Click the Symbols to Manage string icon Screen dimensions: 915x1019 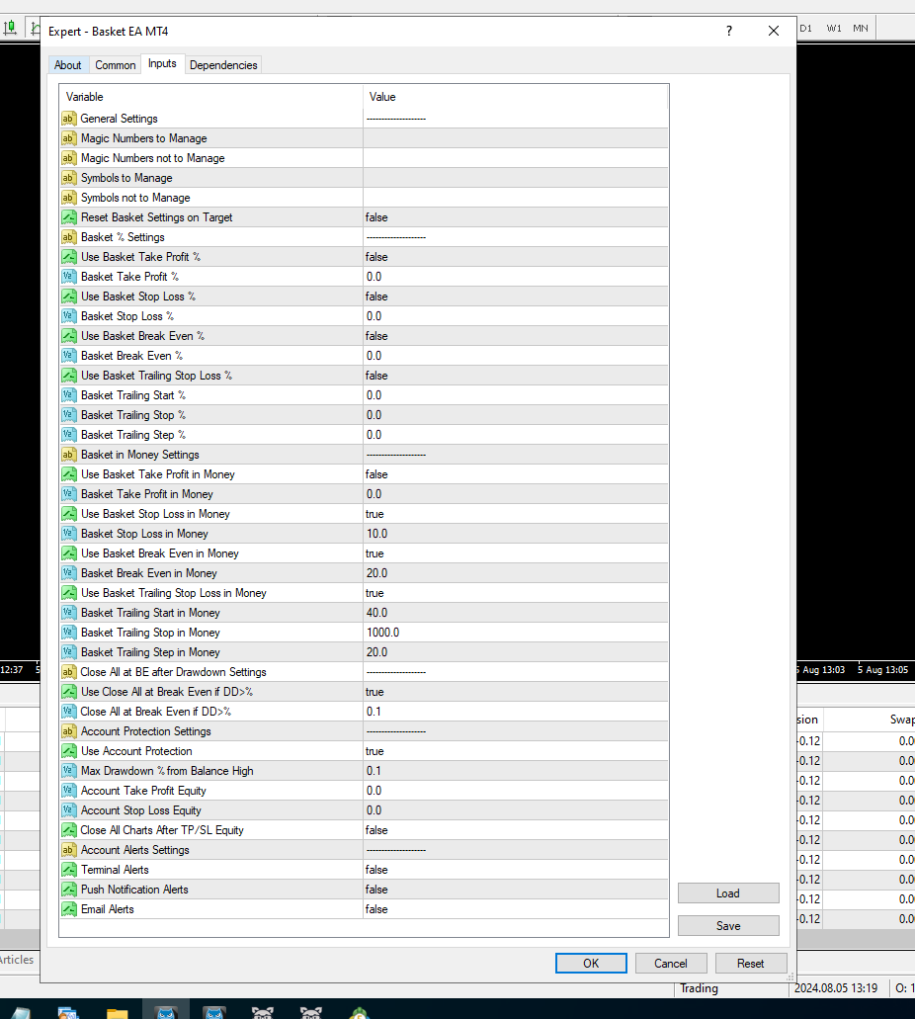point(69,178)
